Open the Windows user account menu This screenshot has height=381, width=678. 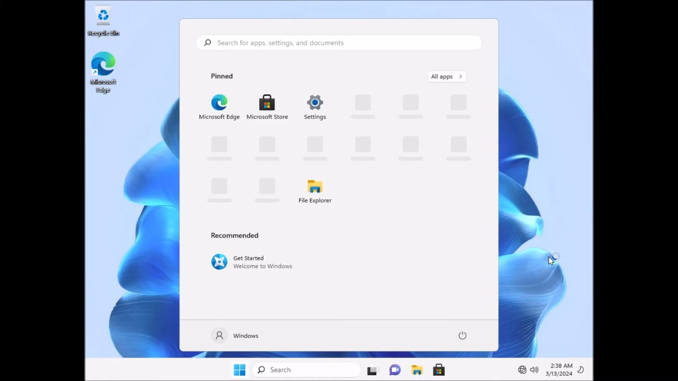(x=235, y=335)
